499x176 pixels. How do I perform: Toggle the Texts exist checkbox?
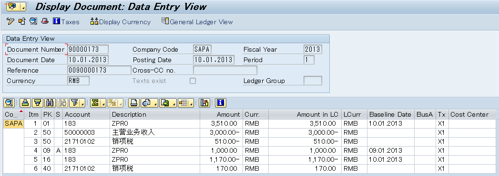pos(193,81)
